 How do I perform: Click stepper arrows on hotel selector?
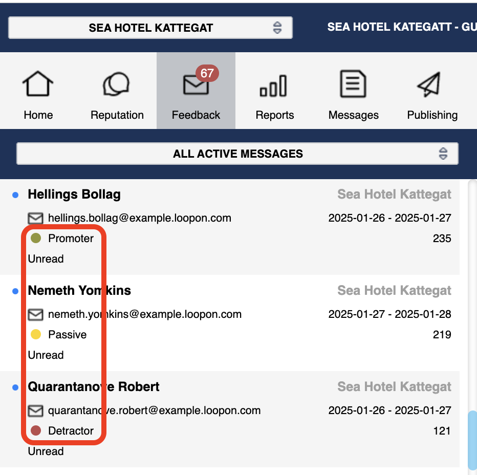(x=277, y=28)
